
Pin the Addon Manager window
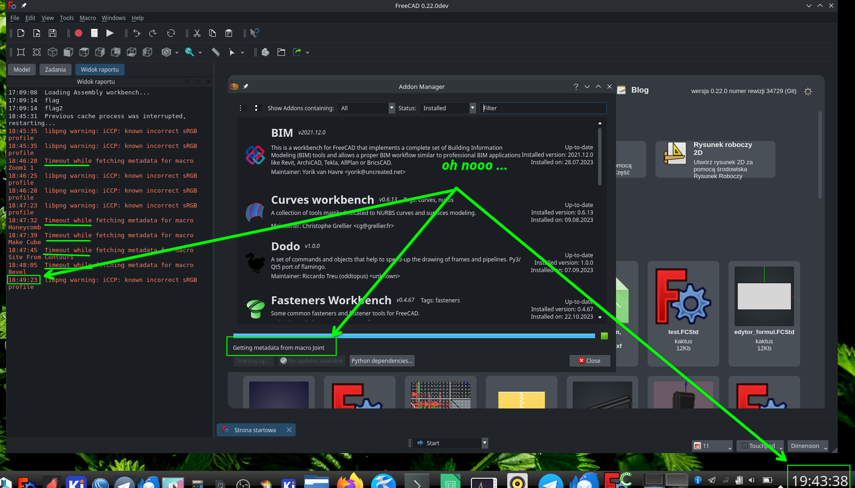[x=246, y=86]
